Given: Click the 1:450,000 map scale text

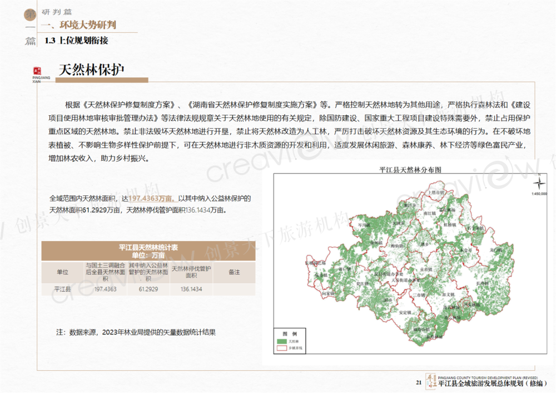Looking at the screenshot, I should 539,194.
